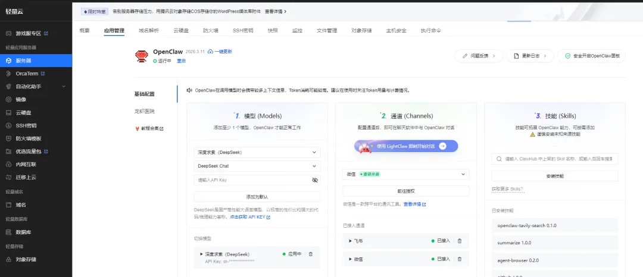The width and height of the screenshot is (643, 277).
Task: Open 查看详情 in top promo banner
Action: 276,11
